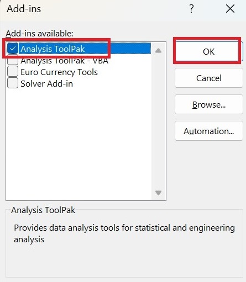Enable the Analysis ToolPak - VBA checkbox
This screenshot has height=282, width=246.
point(13,60)
